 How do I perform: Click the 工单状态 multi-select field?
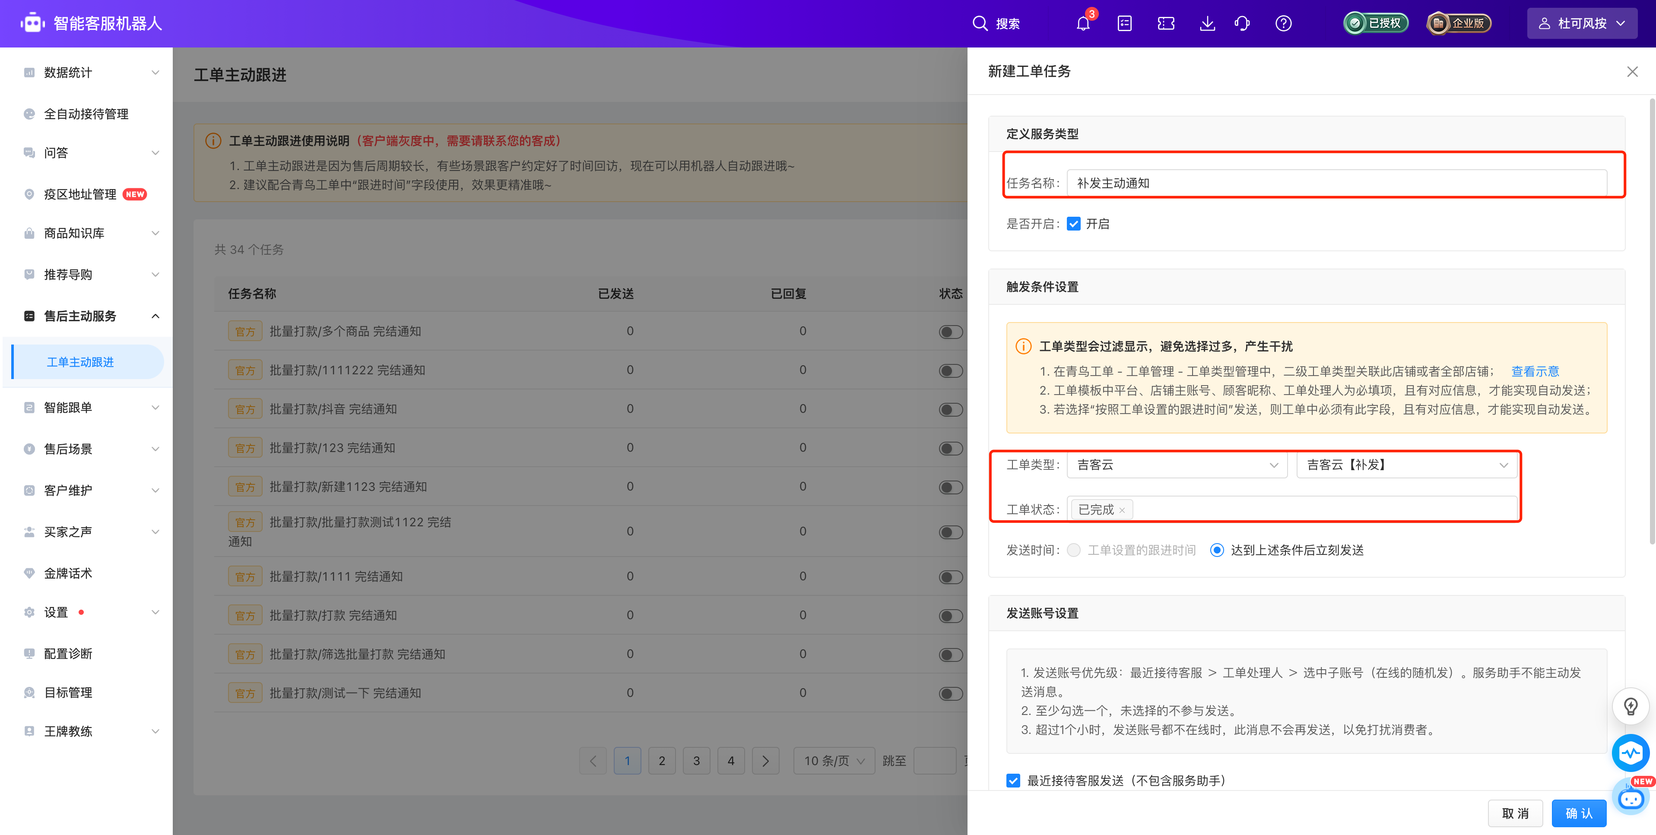coord(1292,509)
